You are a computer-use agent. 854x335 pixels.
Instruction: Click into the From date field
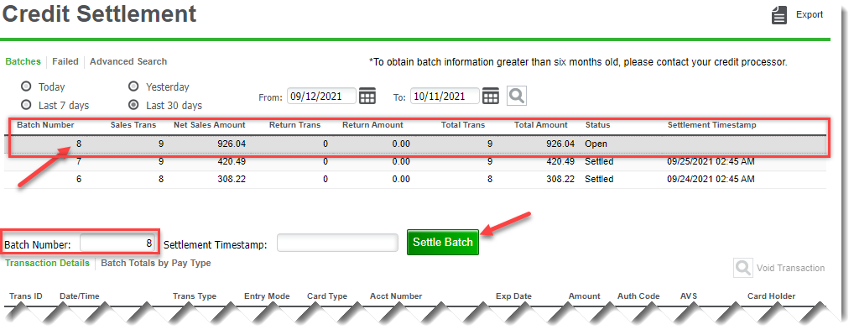322,97
